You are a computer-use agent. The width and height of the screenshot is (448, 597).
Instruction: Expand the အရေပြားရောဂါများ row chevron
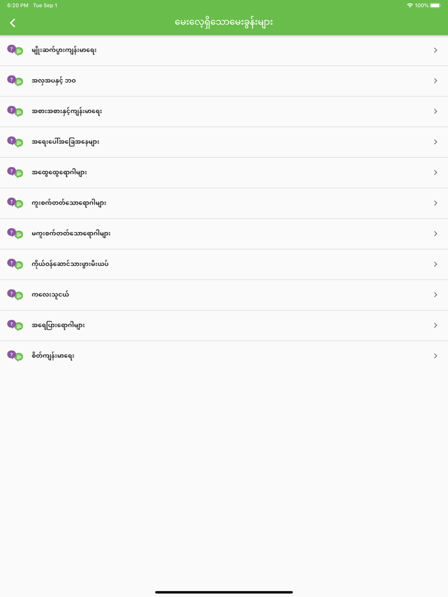435,325
